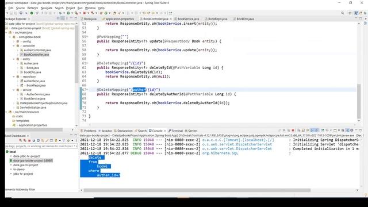Maximize the editor area
The width and height of the screenshot is (368, 207).
[361, 18]
